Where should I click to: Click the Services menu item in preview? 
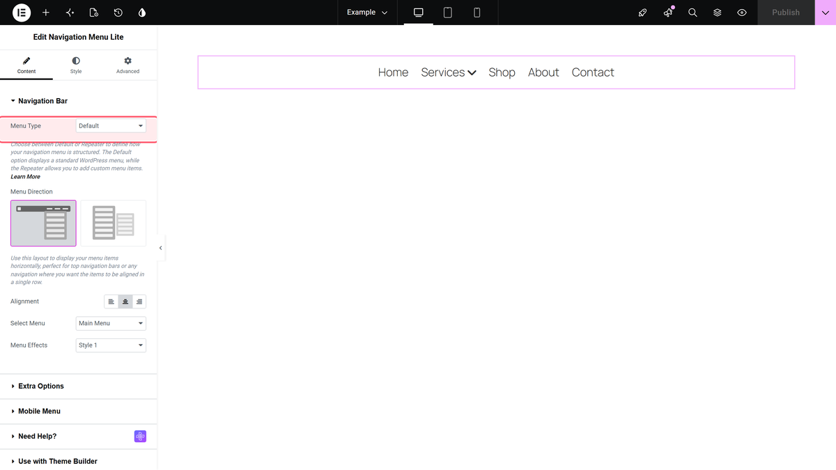click(443, 72)
